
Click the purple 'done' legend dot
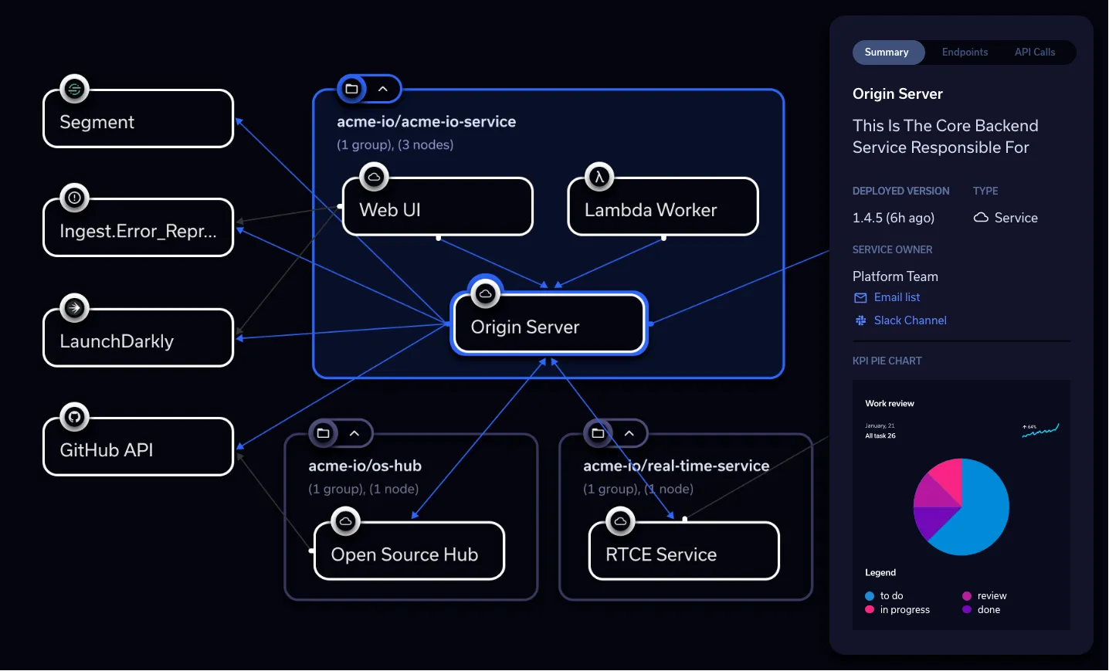967,610
